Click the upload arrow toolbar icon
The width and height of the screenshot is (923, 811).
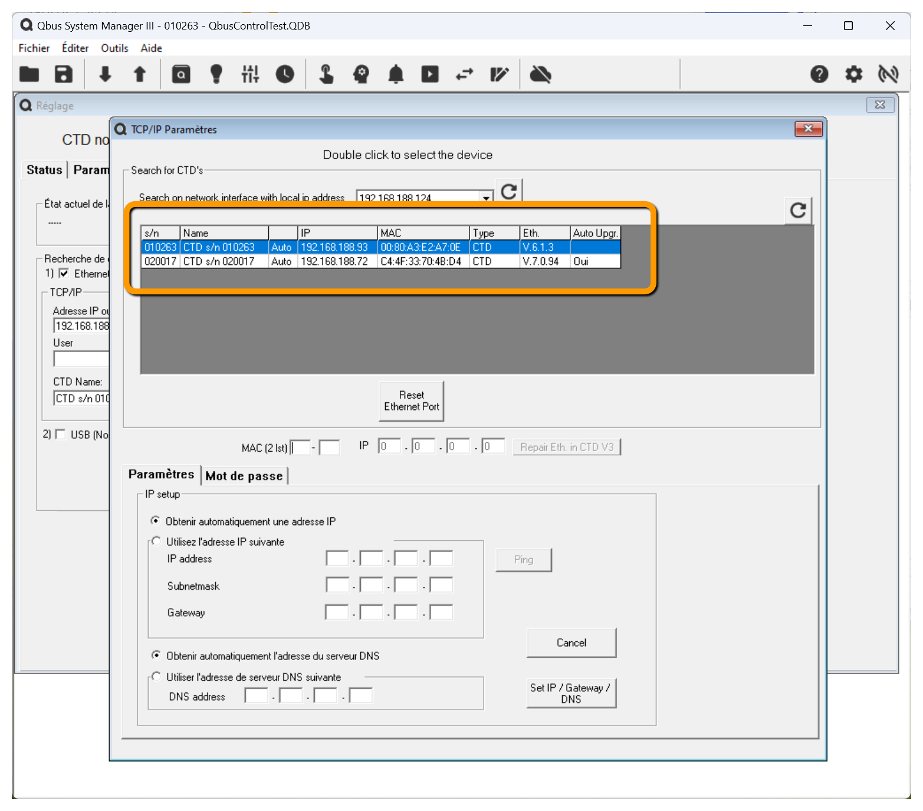(140, 74)
